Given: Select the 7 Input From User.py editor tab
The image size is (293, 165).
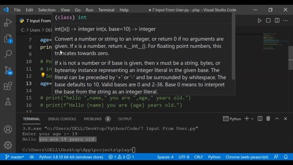Looking at the screenshot, I should (x=35, y=21).
